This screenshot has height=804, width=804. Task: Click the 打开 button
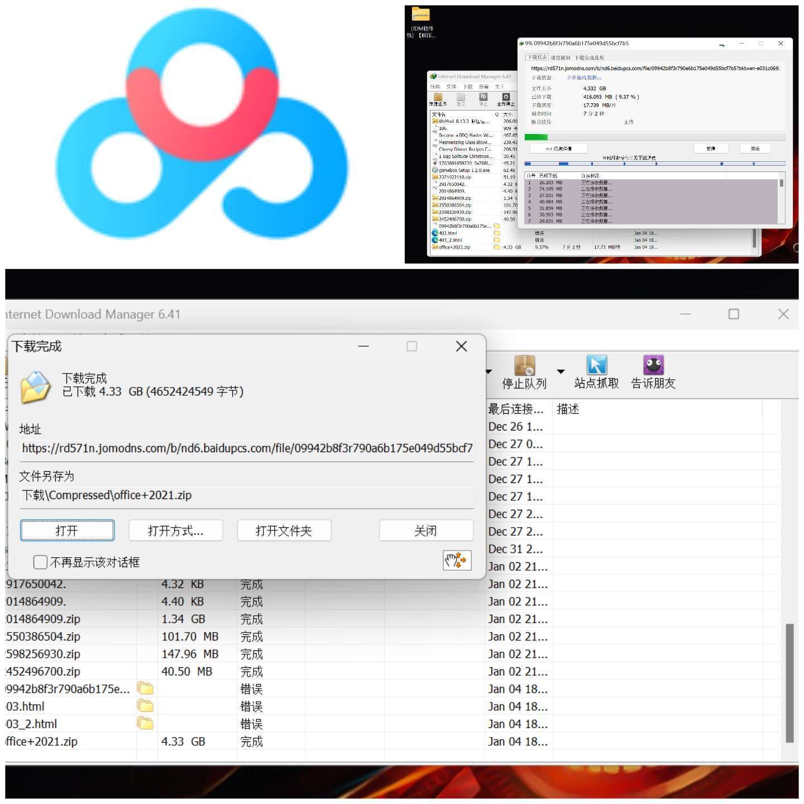click(67, 530)
